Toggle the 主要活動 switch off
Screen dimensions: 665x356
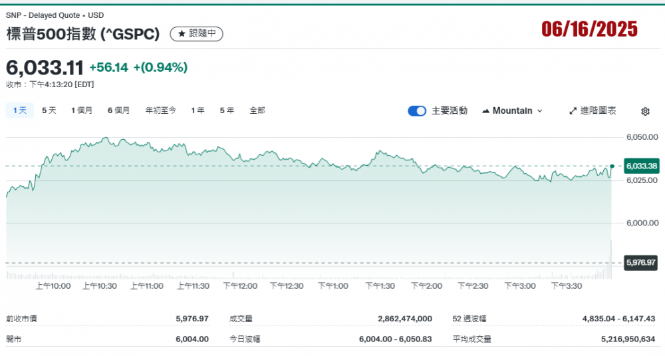[417, 110]
